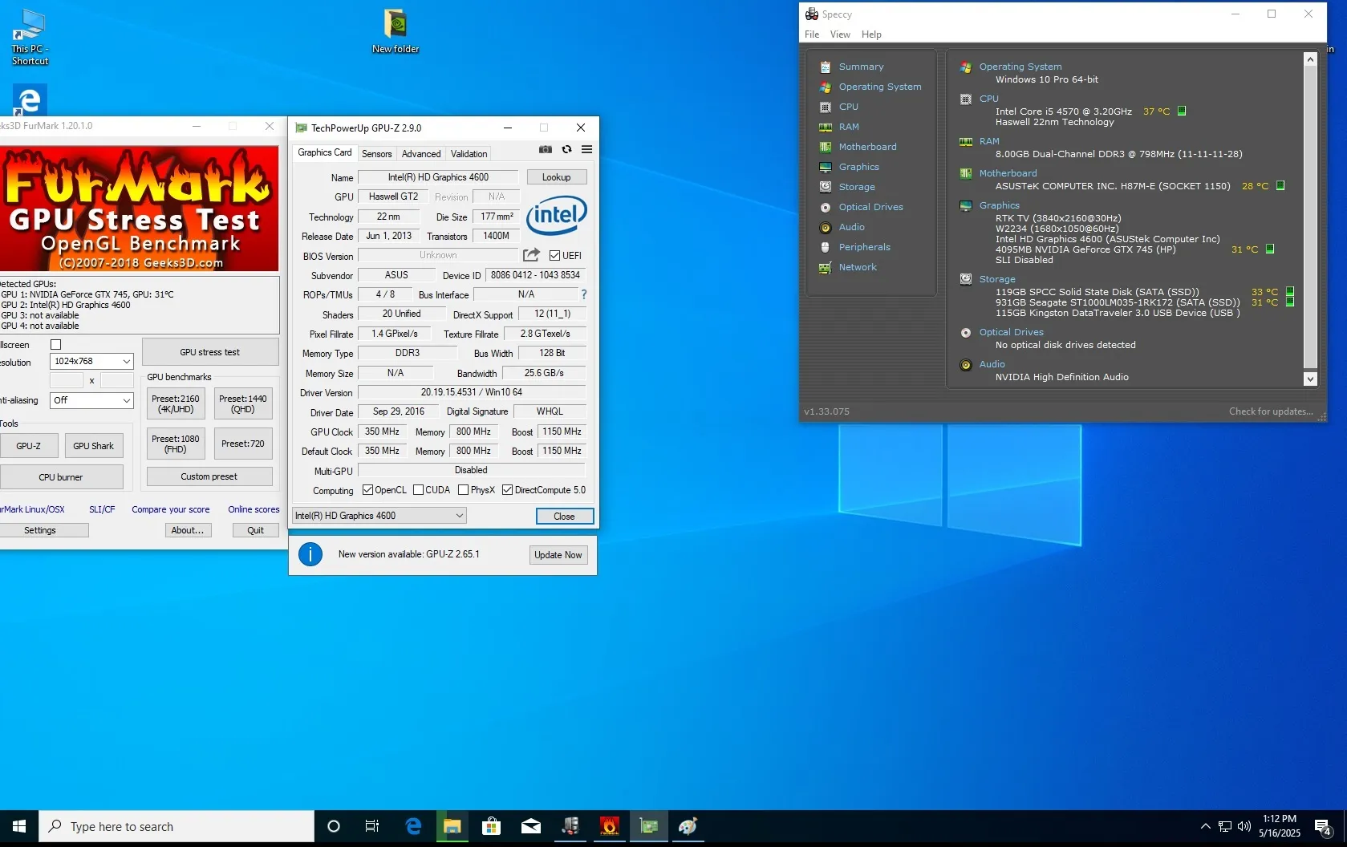Open the FurMark resolution dropdown 1024x768
Viewport: 1347px width, 847px height.
tap(91, 362)
